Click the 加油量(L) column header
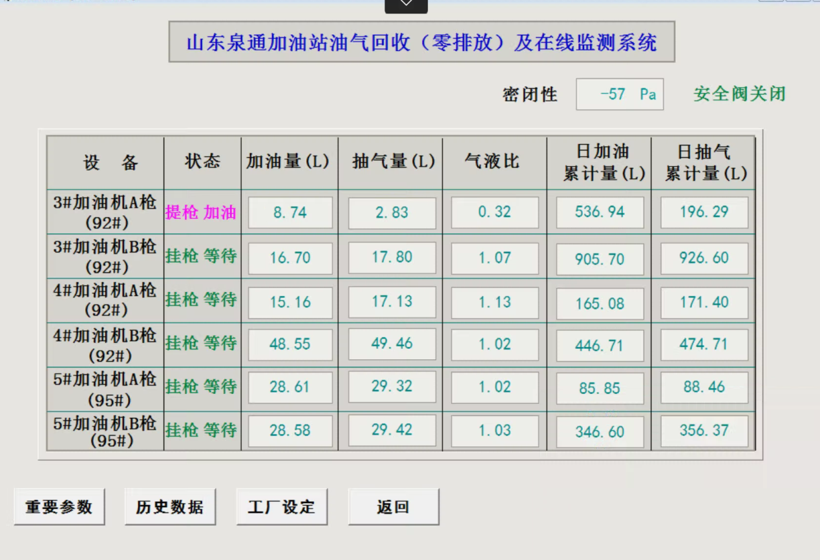The height and width of the screenshot is (560, 820). coord(289,161)
